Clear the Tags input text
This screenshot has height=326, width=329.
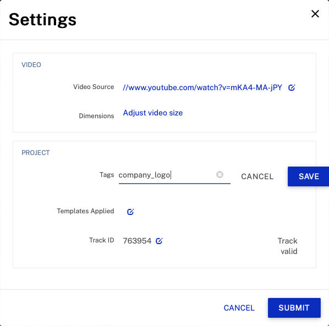[220, 174]
